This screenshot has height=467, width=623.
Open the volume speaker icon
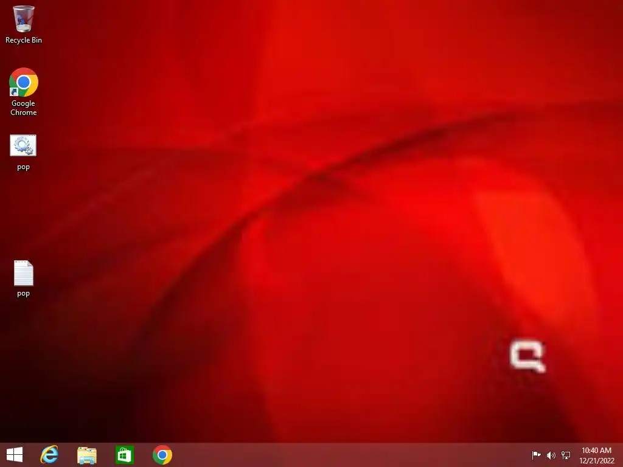(551, 455)
